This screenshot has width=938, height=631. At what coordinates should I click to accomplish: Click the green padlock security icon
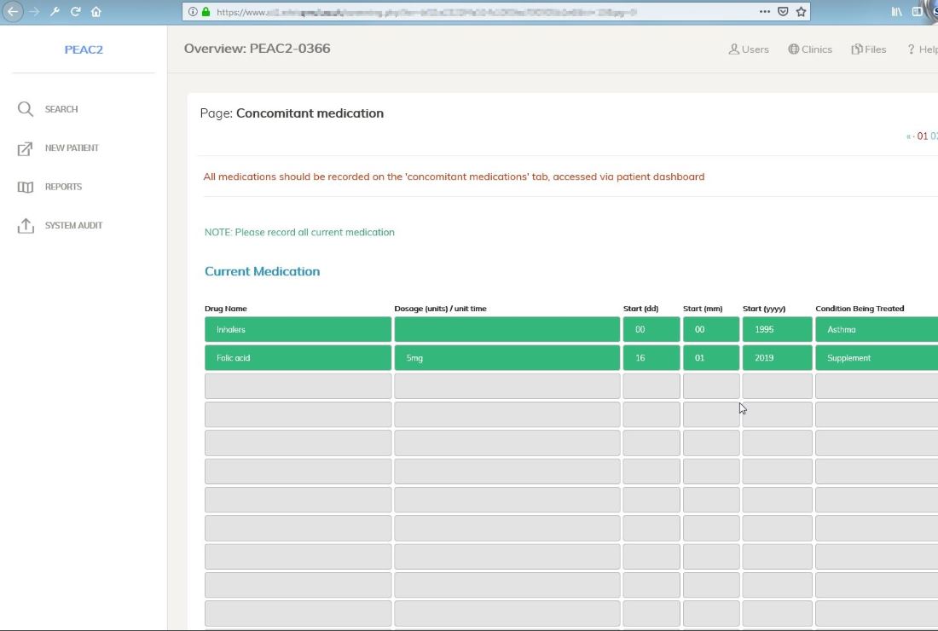click(206, 11)
